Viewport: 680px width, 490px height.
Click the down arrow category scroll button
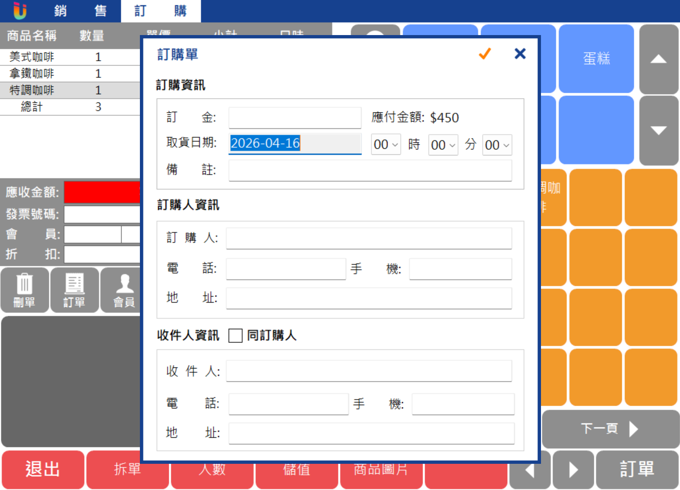659,130
